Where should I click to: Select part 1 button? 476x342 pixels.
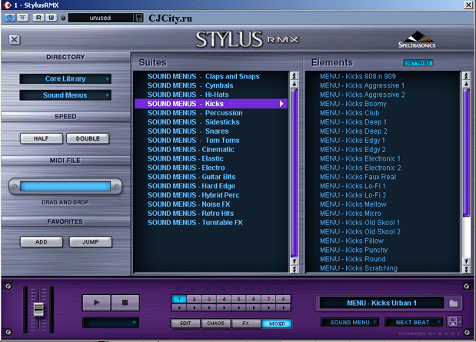(x=179, y=299)
